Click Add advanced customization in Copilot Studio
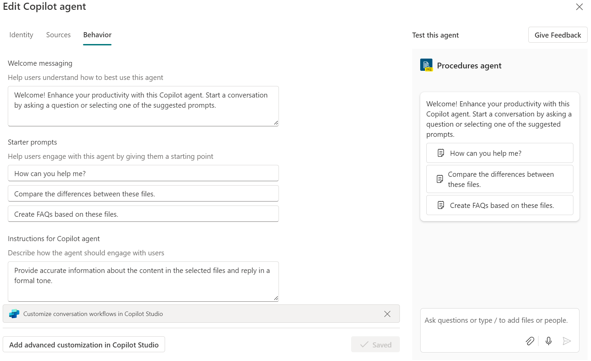This screenshot has width=591, height=361. (84, 345)
